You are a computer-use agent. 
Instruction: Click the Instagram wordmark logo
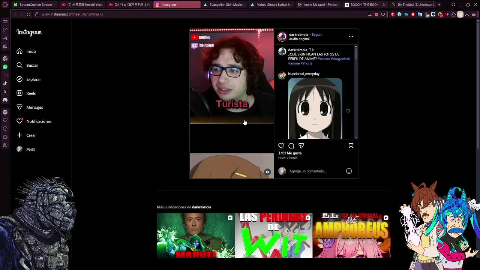point(29,32)
